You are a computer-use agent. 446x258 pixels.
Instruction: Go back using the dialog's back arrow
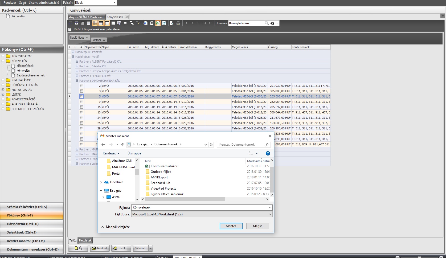[103, 145]
